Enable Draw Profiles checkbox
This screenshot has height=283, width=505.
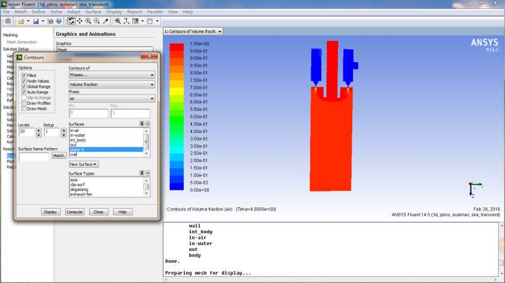(x=24, y=103)
